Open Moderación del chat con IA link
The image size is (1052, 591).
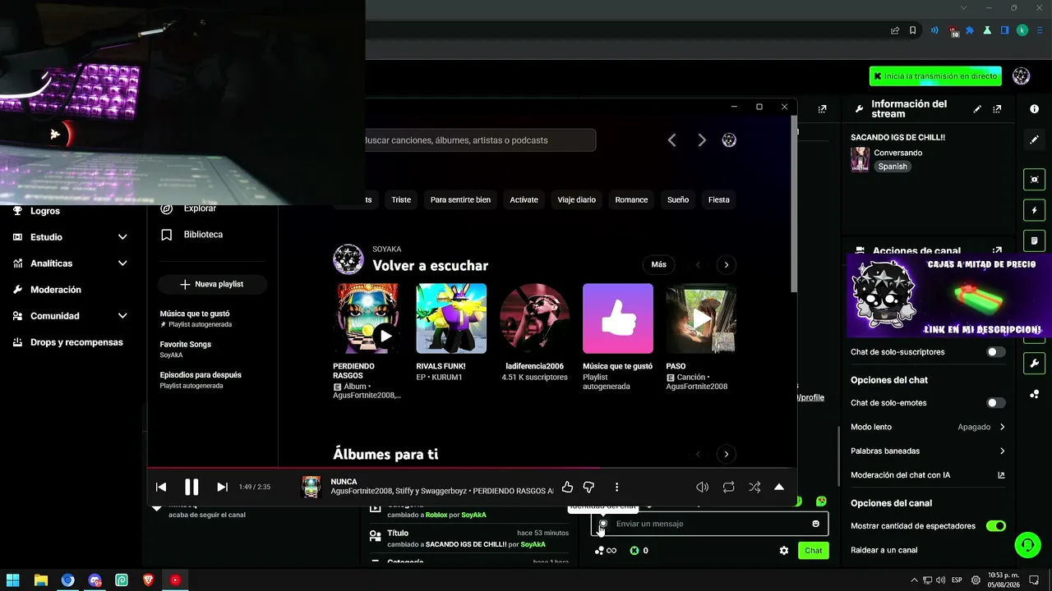[1001, 475]
